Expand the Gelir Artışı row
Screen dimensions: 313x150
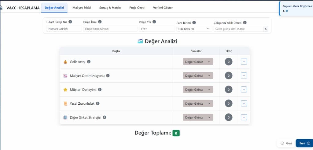[244, 61]
